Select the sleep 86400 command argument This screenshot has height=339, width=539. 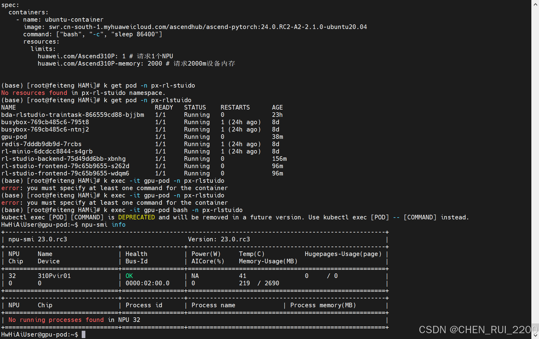click(x=135, y=34)
